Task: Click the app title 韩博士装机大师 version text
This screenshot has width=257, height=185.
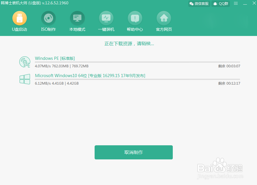Action: pos(34,3)
